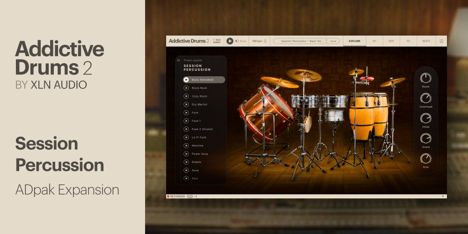The height and width of the screenshot is (234, 468).
Task: Open the EDIT tab
Action: (391, 41)
